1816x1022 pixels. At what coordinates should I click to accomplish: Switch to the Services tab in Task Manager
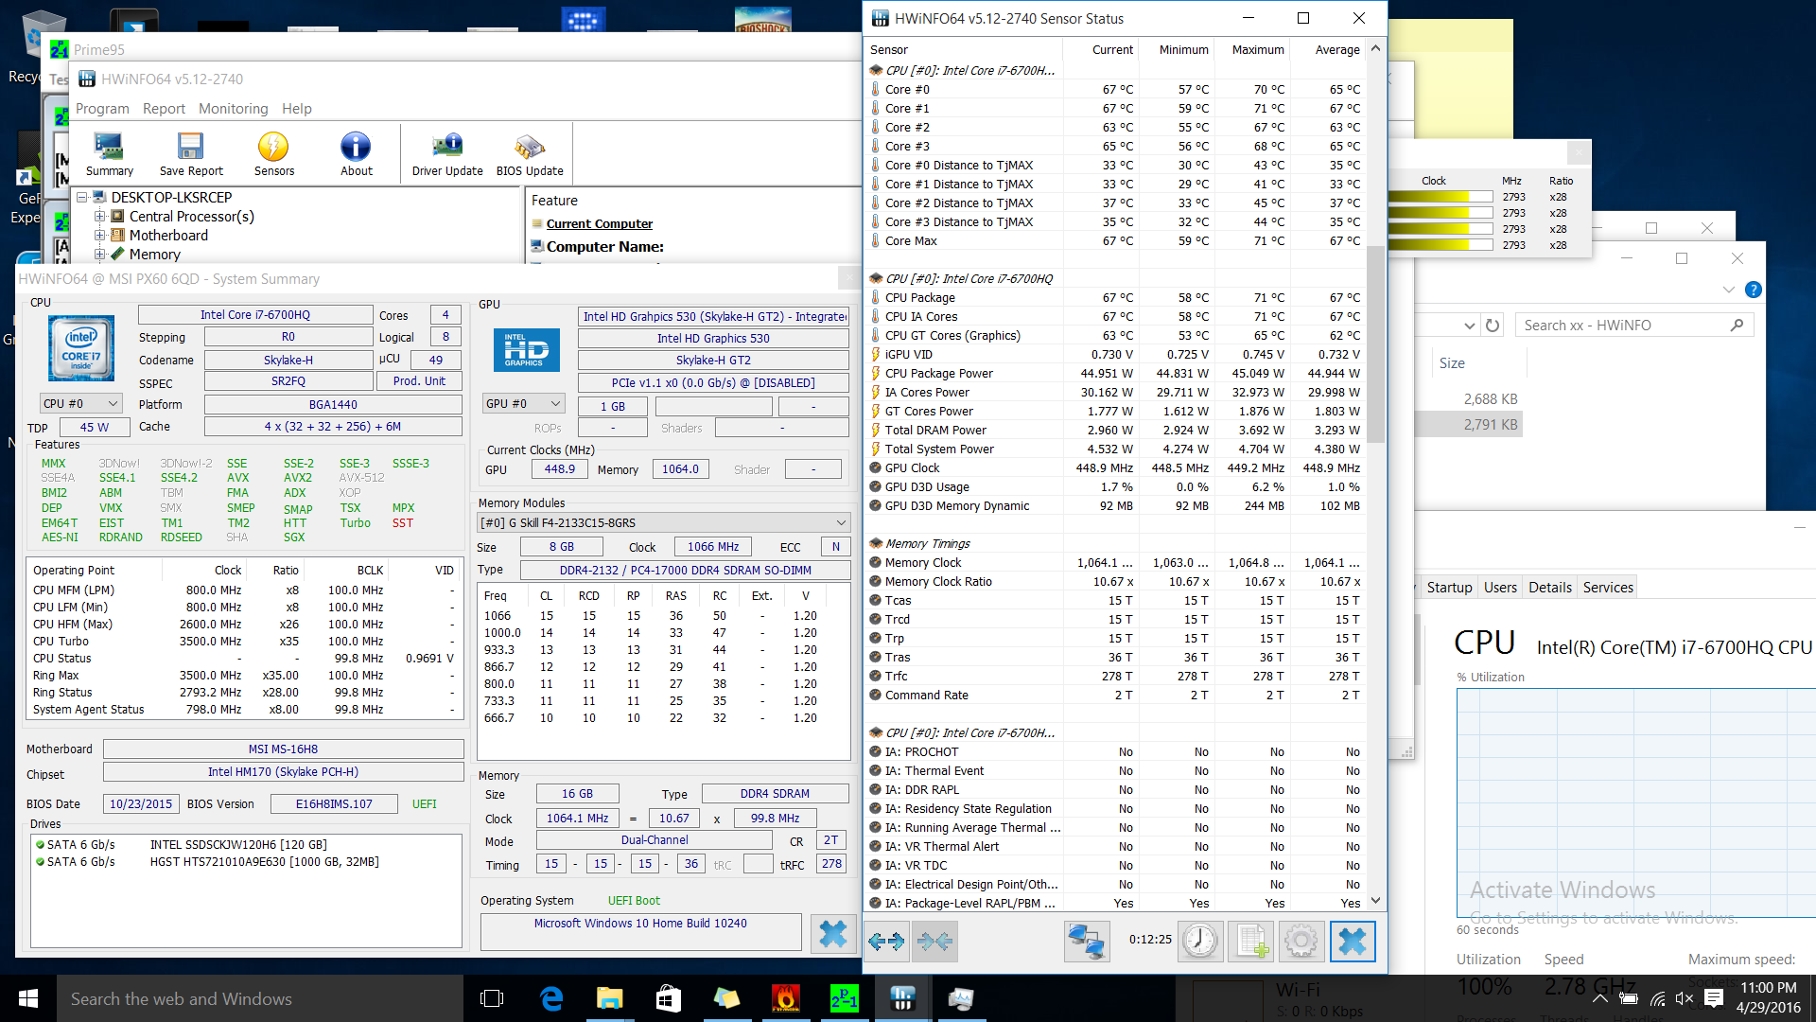(x=1608, y=587)
